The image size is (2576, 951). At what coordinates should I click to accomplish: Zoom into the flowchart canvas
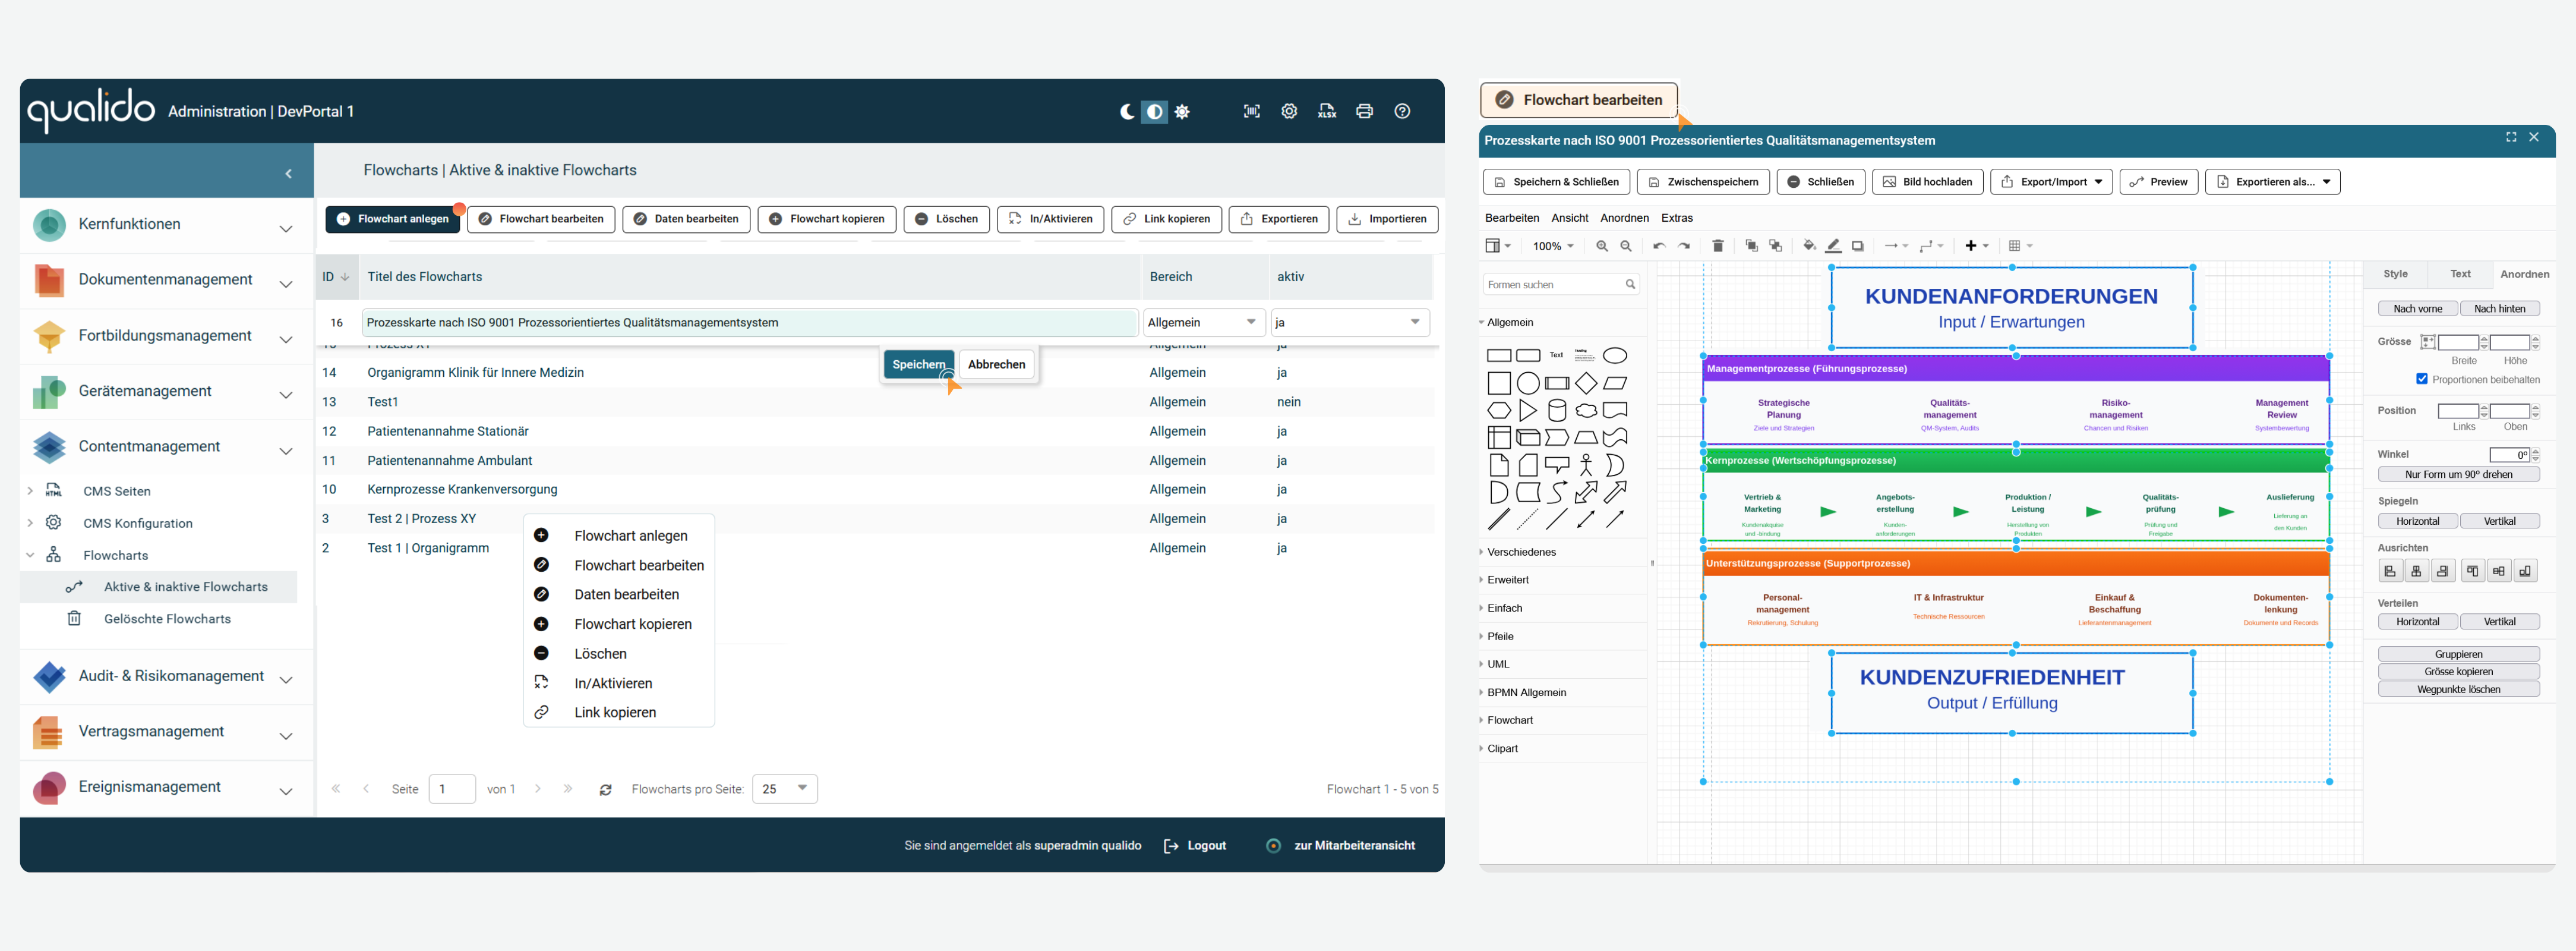tap(1602, 246)
